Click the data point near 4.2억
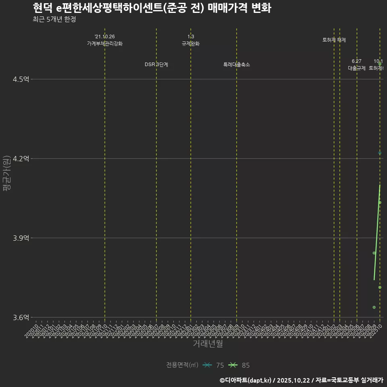Viewport: 387px width, 387px height. 380,153
